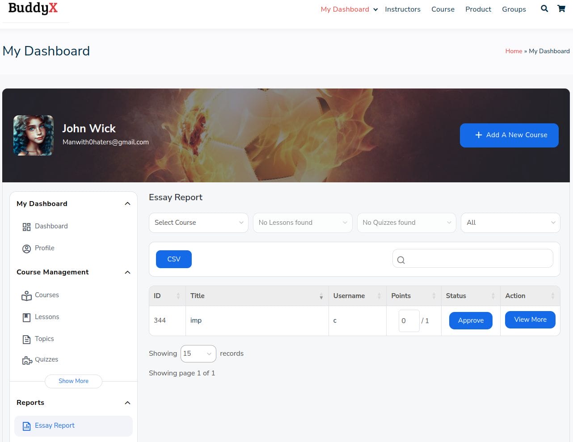573x442 pixels.
Task: Approve the essay with ID 344
Action: pyautogui.click(x=471, y=320)
